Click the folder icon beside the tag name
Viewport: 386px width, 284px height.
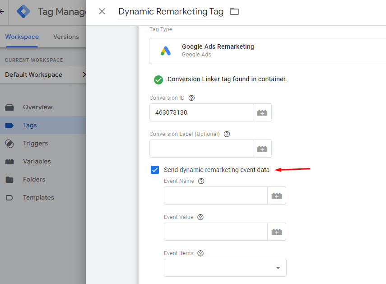point(234,11)
